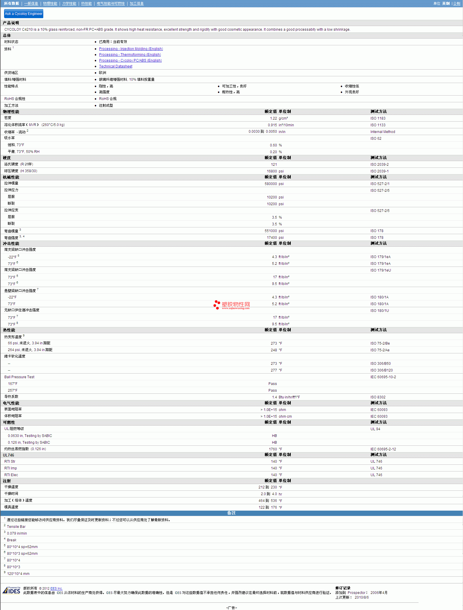
Task: Click the ISO 2039-2 test method
Action: (380, 165)
